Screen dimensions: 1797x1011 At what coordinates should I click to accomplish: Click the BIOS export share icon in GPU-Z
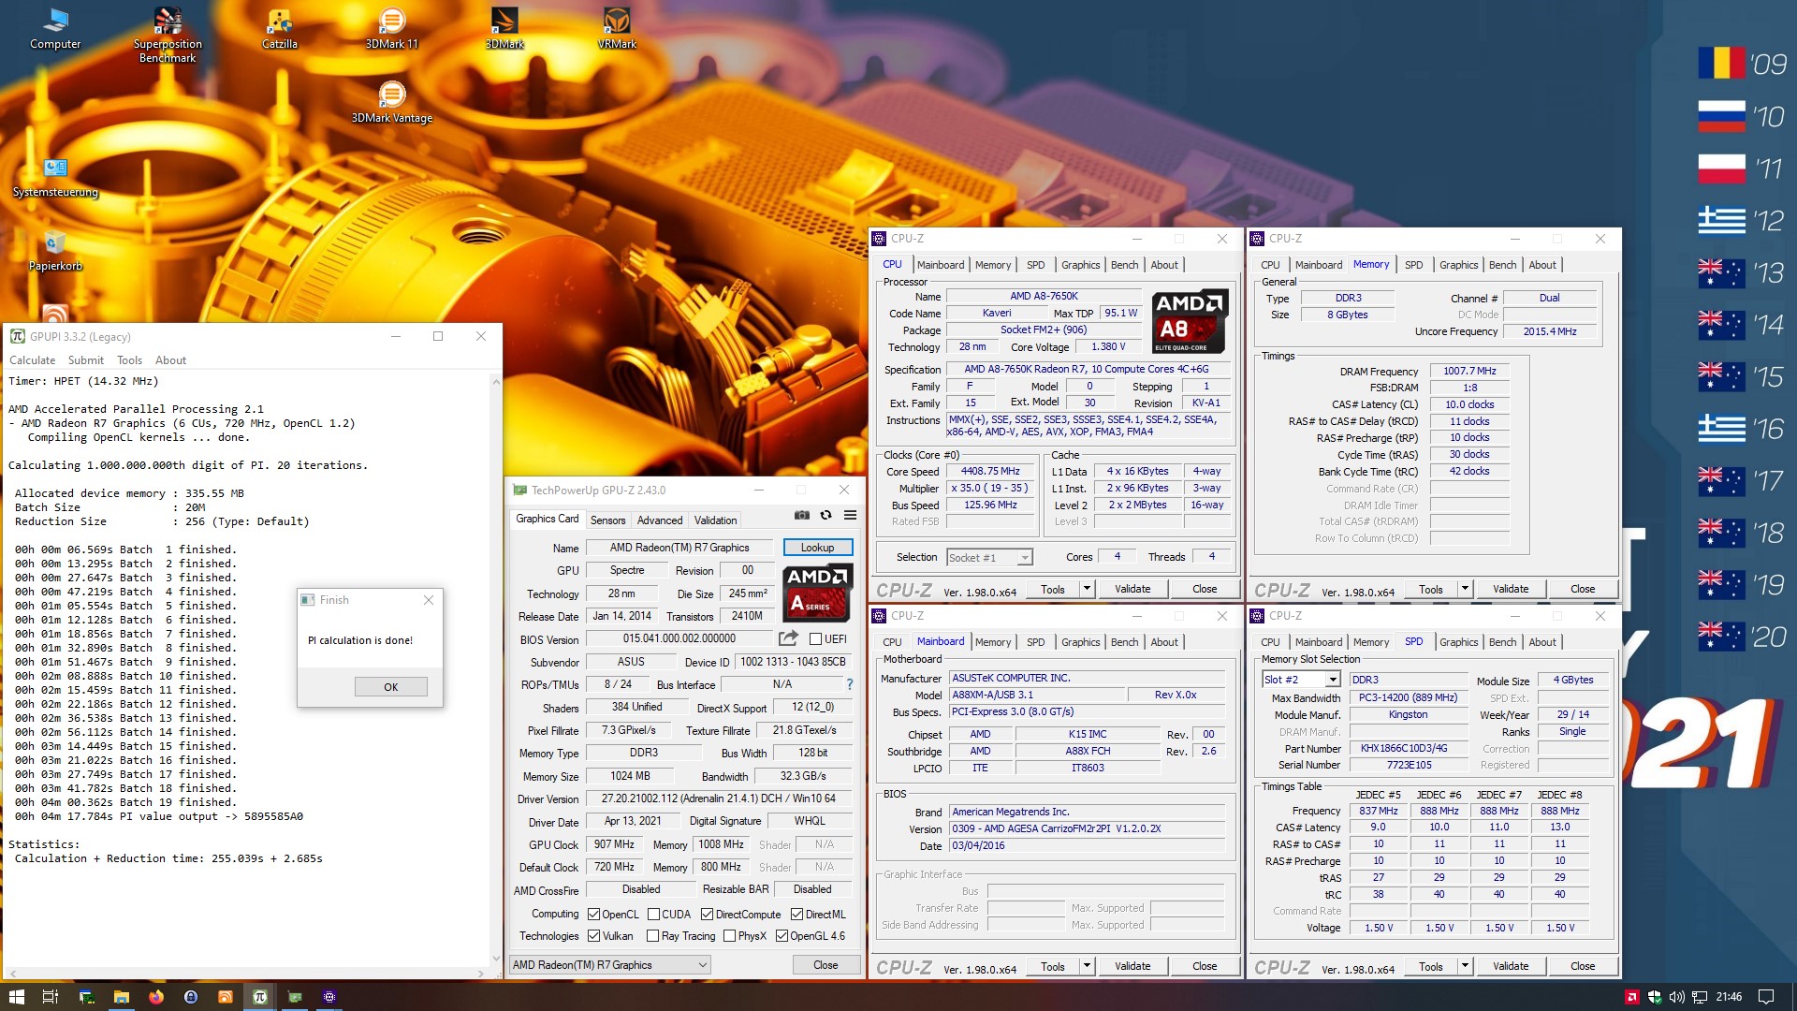coord(788,638)
